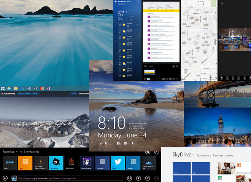
Task: Click the House warming party calendar notice
Action: (x=138, y=126)
